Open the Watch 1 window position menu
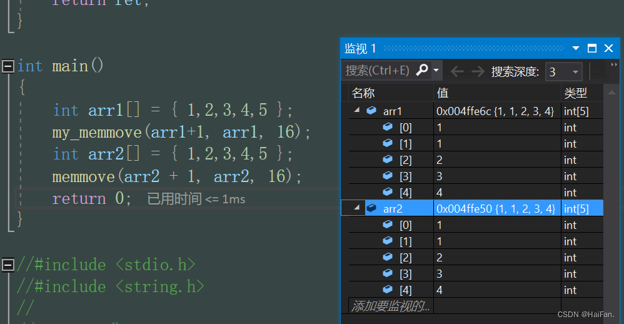This screenshot has width=624, height=324. click(x=576, y=48)
